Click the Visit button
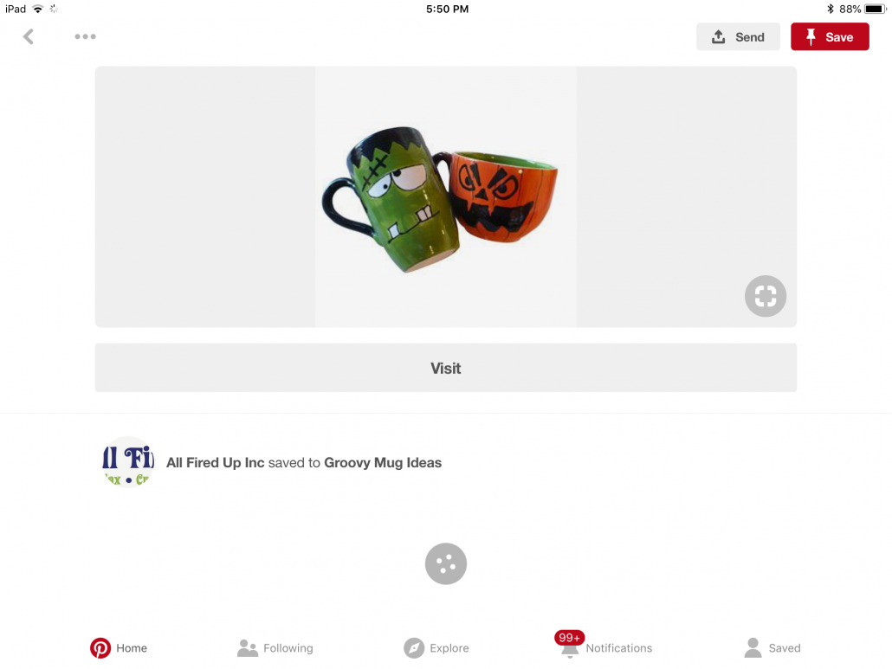 point(445,368)
